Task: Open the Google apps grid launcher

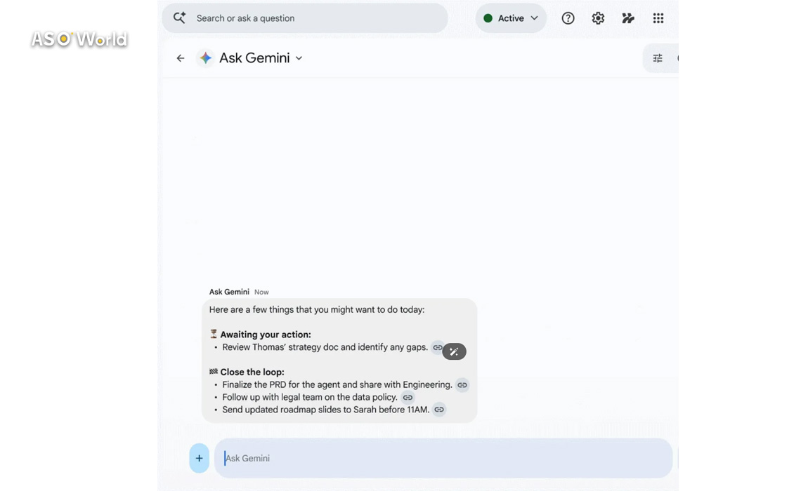Action: pyautogui.click(x=658, y=18)
